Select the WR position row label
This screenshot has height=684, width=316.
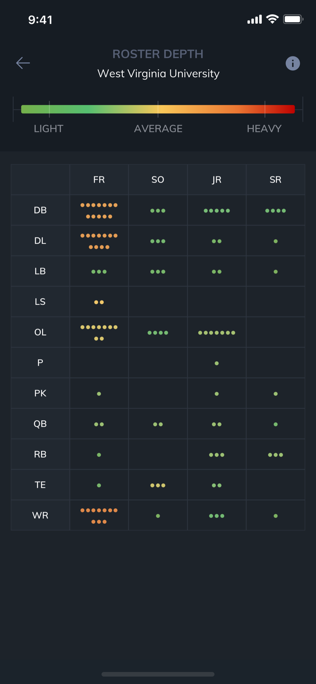point(40,515)
